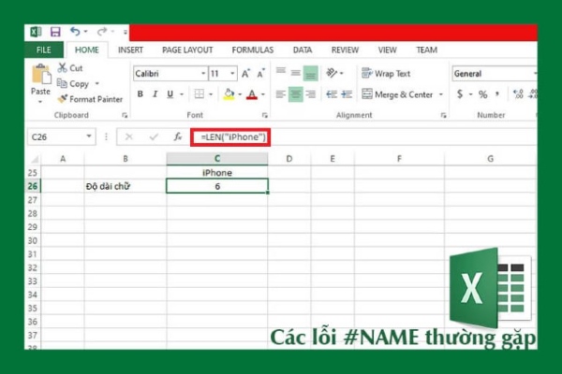This screenshot has height=374, width=562.
Task: Click the Font Color red A swatch
Action: [251, 94]
